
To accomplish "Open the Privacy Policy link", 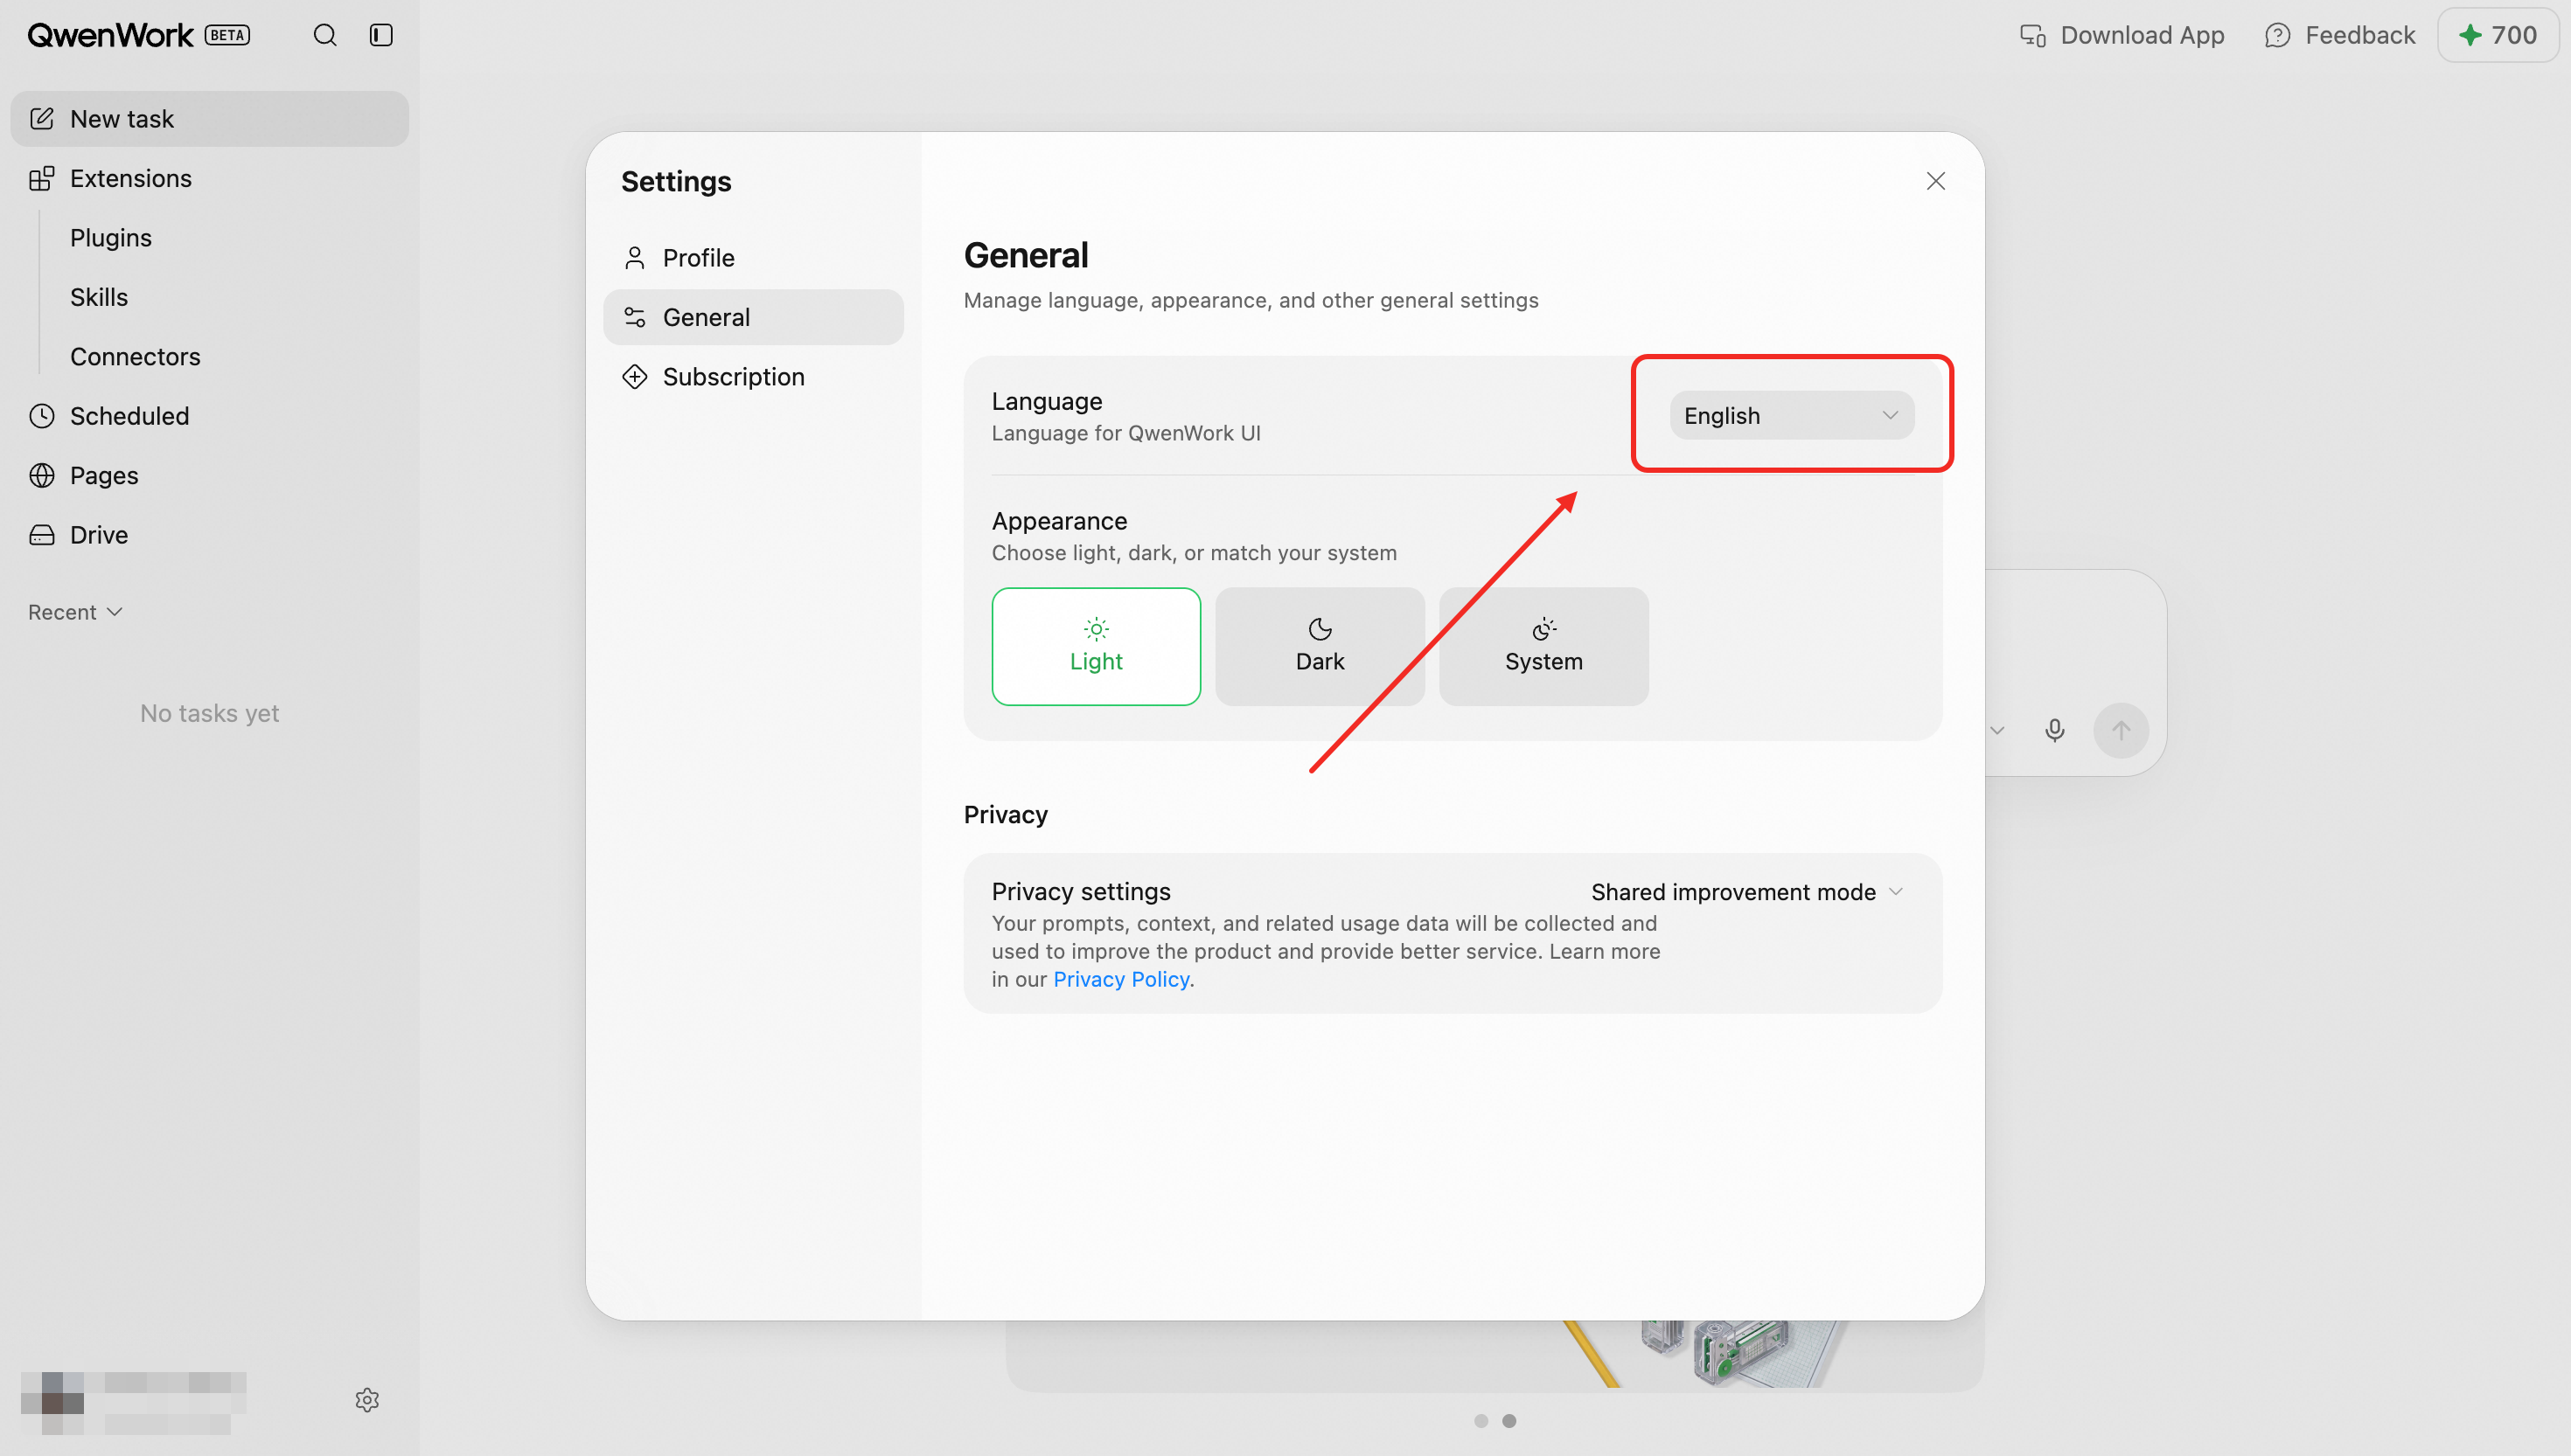I will pyautogui.click(x=1121, y=979).
